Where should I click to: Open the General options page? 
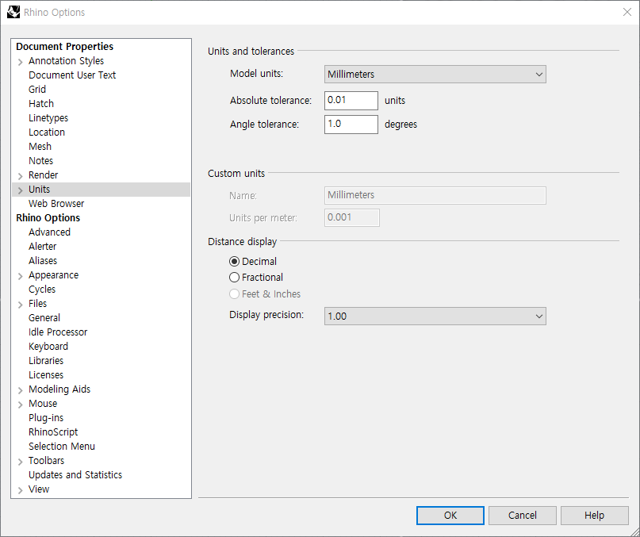pyautogui.click(x=44, y=318)
